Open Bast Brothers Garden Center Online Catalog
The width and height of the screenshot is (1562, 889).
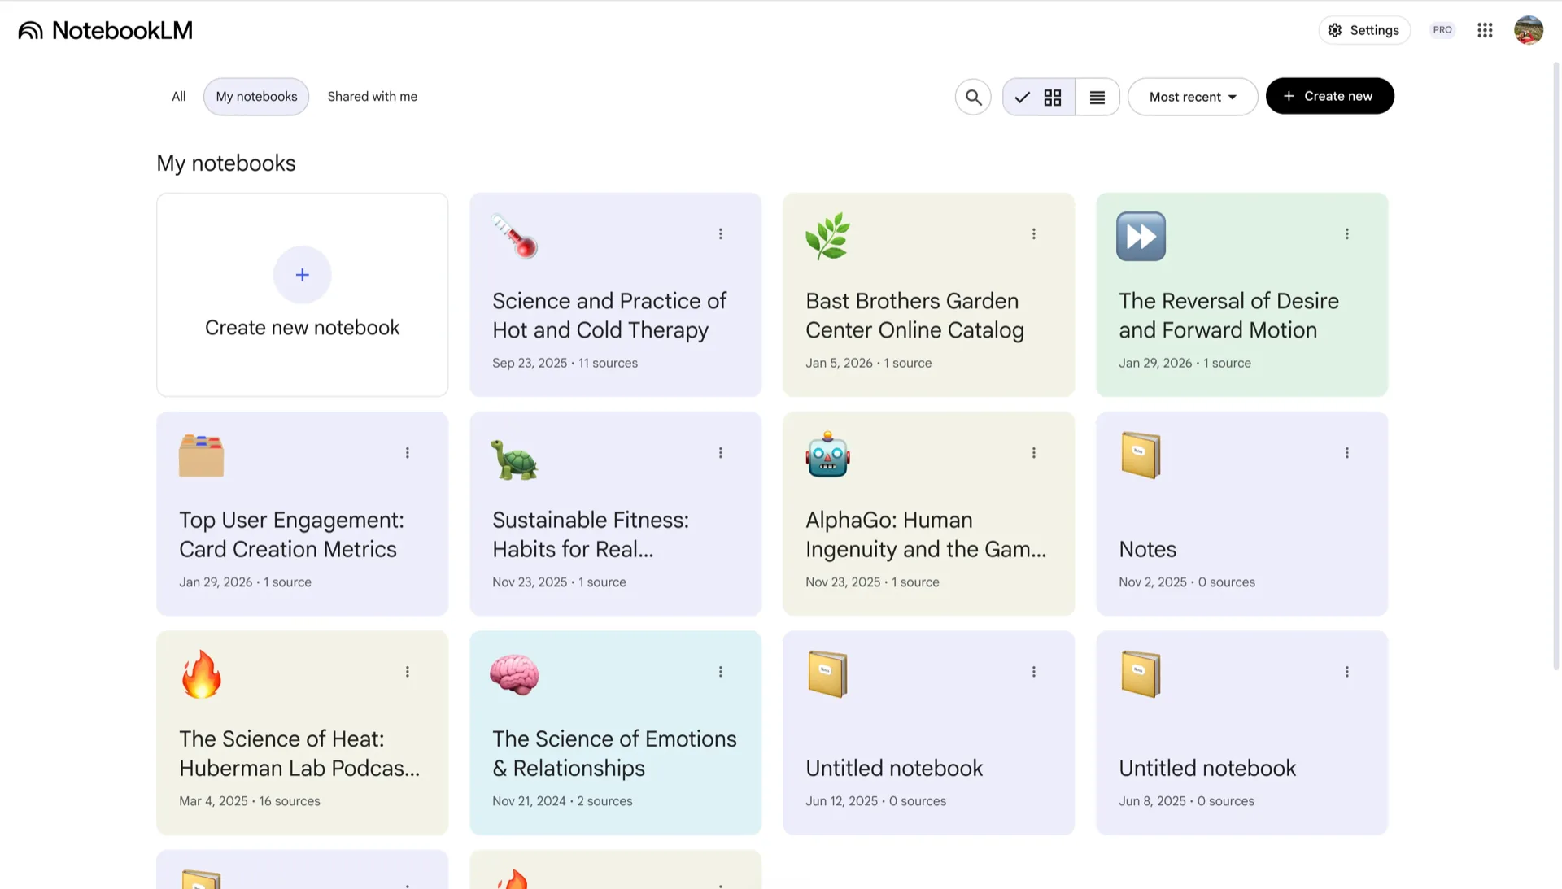[914, 316]
